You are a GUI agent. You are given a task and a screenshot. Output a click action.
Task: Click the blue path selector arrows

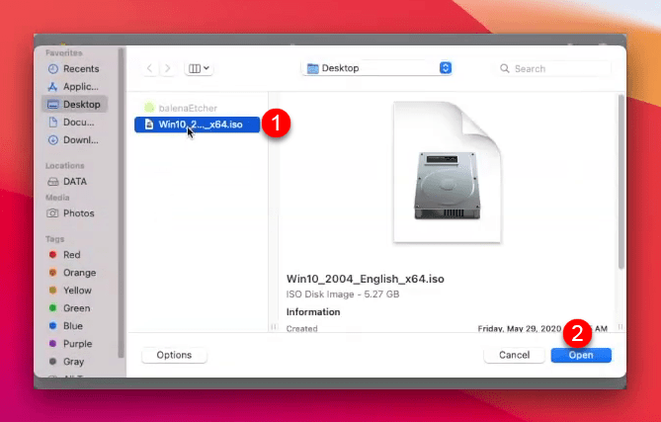[x=446, y=68]
